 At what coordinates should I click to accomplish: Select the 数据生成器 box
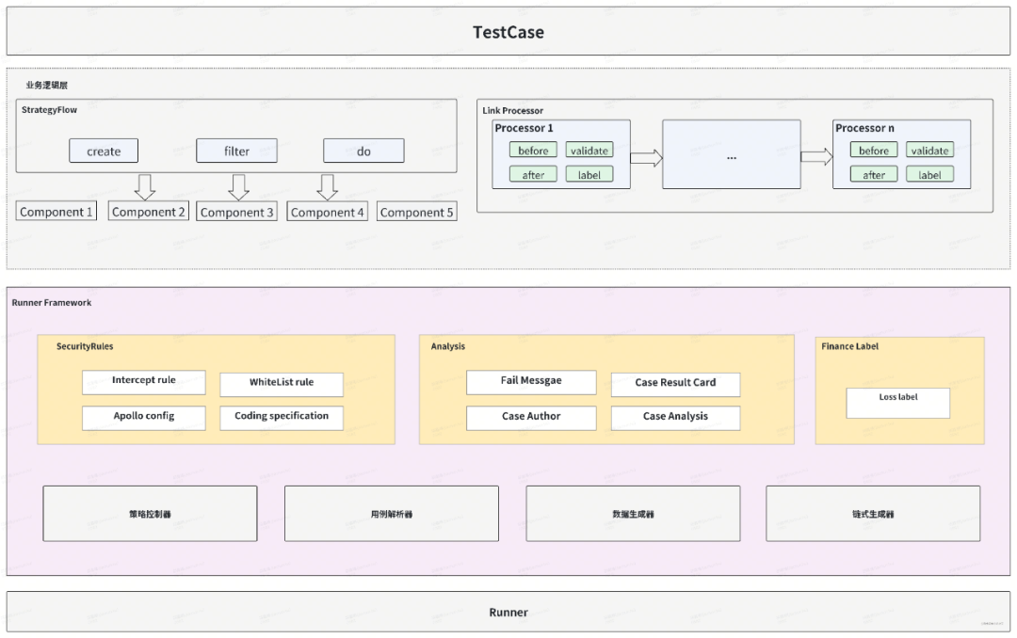tap(633, 514)
